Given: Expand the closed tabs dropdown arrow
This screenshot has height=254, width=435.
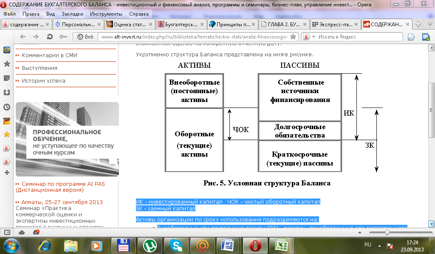Looking at the screenshot, I should [430, 24].
